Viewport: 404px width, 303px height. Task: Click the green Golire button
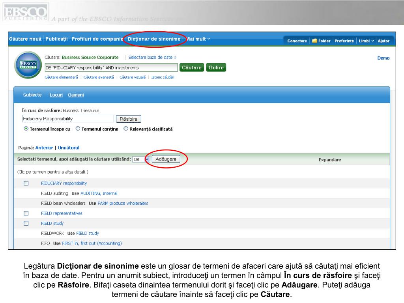[x=216, y=67]
